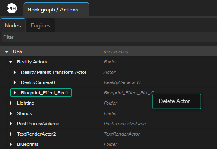
Task: Collapse the UE5 process tree node
Action: pyautogui.click(x=7, y=52)
